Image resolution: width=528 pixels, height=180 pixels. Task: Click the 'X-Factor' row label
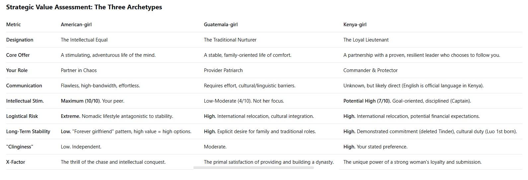click(x=16, y=162)
